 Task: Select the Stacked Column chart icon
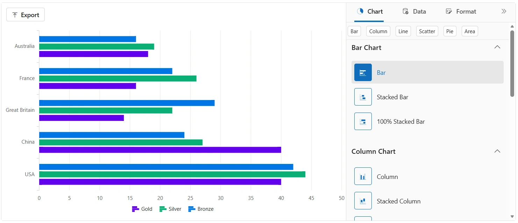pyautogui.click(x=363, y=201)
